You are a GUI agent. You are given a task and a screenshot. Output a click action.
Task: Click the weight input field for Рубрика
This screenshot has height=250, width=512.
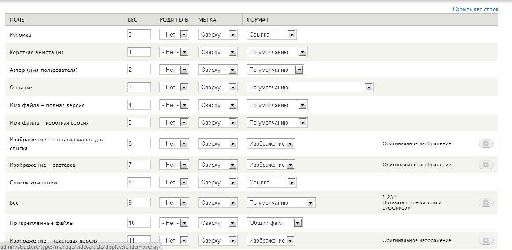pyautogui.click(x=139, y=34)
